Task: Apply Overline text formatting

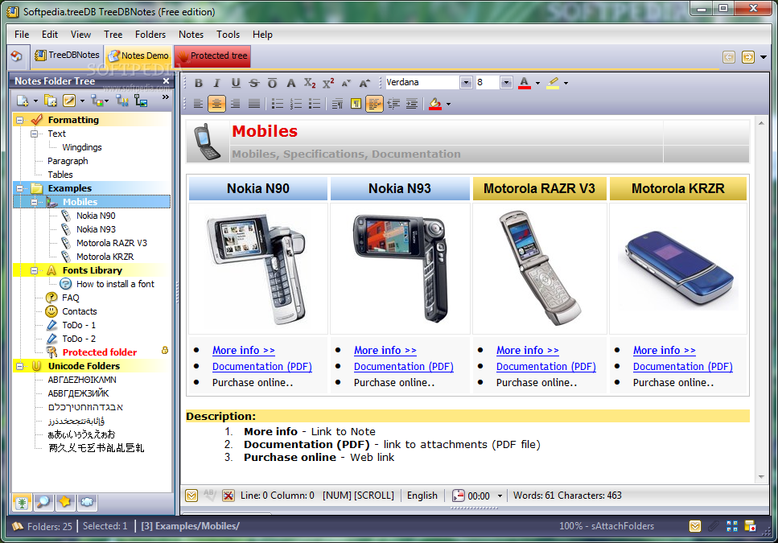Action: [x=272, y=83]
